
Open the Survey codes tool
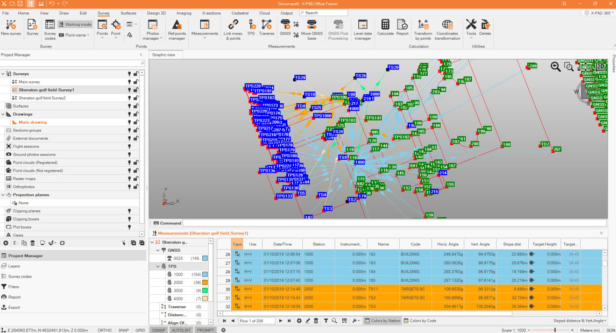click(x=50, y=28)
